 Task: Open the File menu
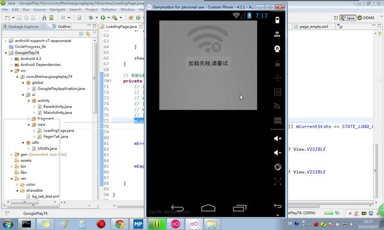tap(5, 10)
